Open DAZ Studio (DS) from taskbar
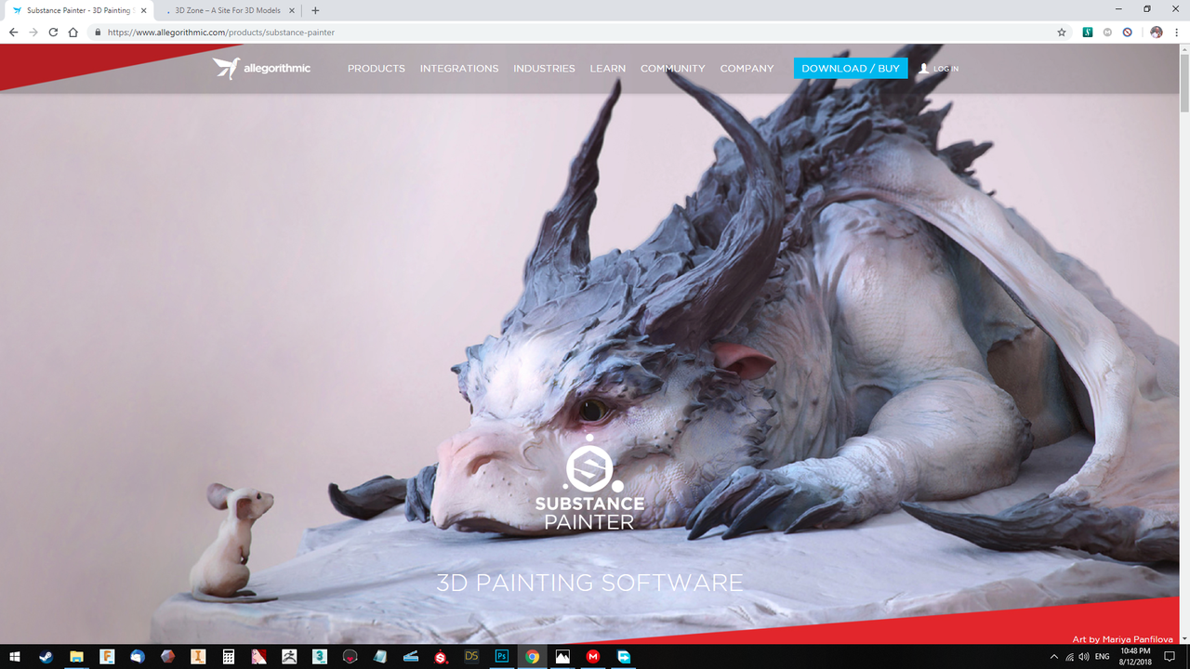 click(471, 656)
